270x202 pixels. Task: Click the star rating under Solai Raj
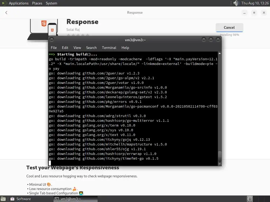(78, 35)
